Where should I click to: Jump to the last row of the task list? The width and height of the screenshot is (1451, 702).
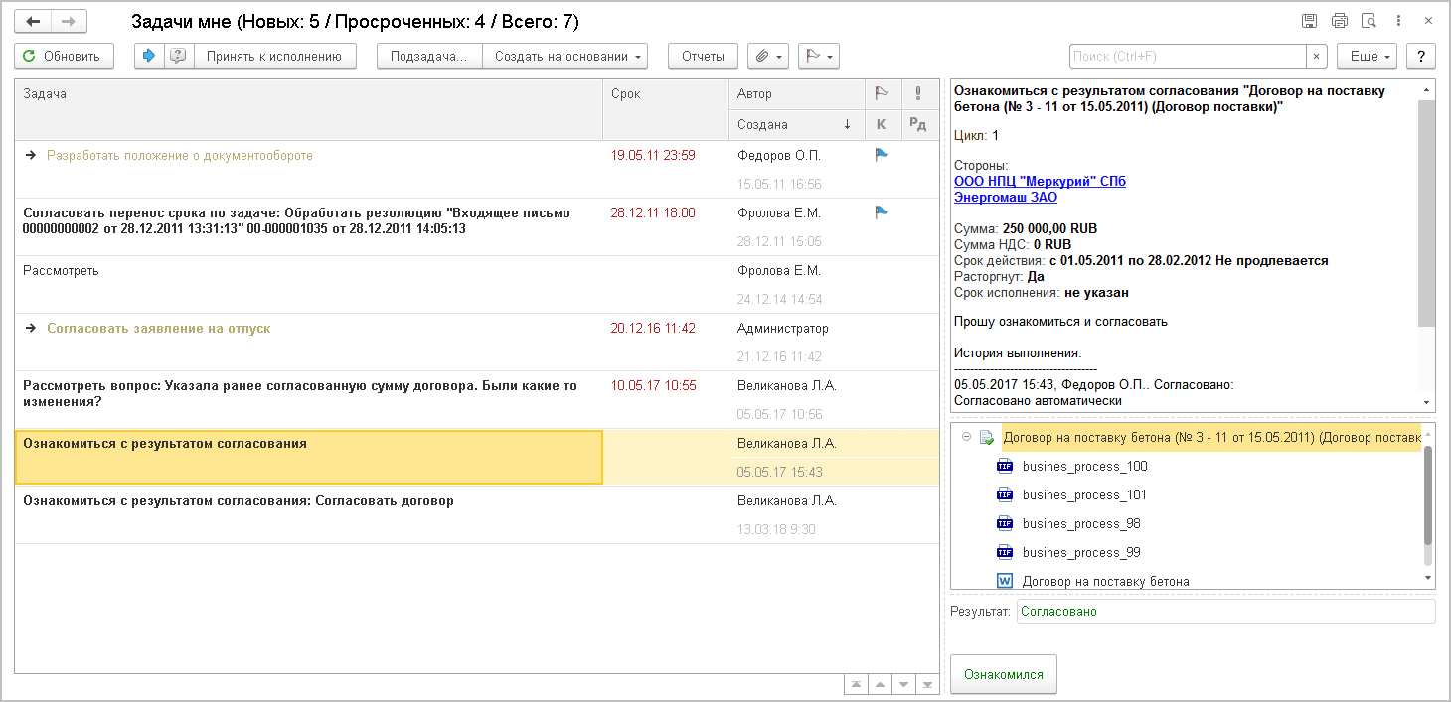[927, 684]
